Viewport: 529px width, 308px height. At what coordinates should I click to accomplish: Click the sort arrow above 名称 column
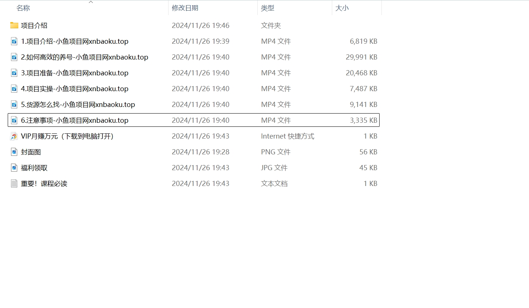pyautogui.click(x=91, y=3)
